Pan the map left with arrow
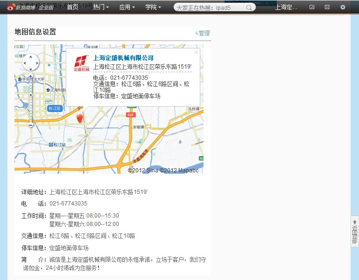359x280 pixels. 25,63
